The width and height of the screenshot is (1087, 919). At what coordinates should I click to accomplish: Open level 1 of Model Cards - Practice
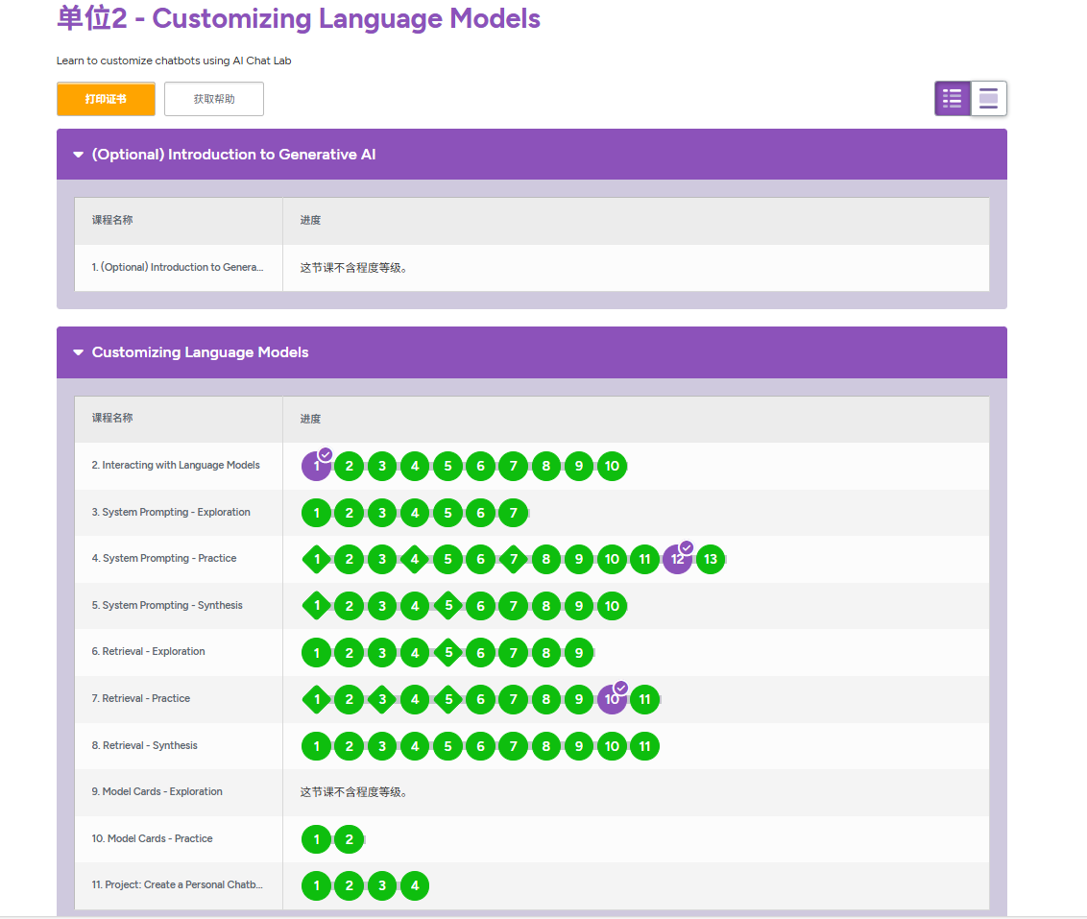[x=316, y=839]
